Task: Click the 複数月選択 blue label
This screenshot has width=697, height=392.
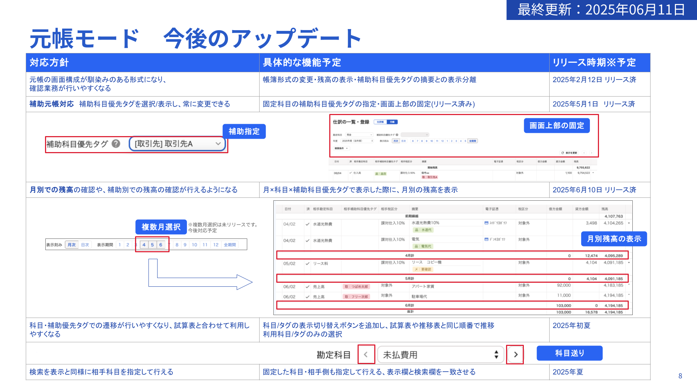Action: tap(161, 227)
